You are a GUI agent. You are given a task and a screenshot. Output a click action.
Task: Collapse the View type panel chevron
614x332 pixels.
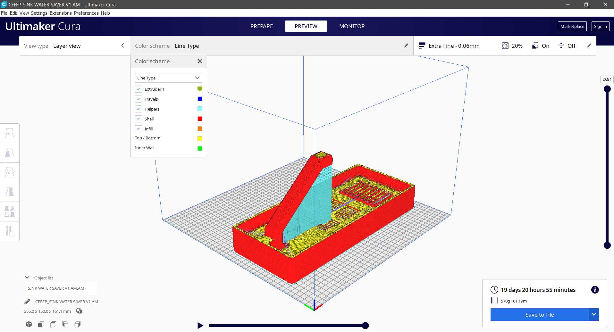pos(122,46)
